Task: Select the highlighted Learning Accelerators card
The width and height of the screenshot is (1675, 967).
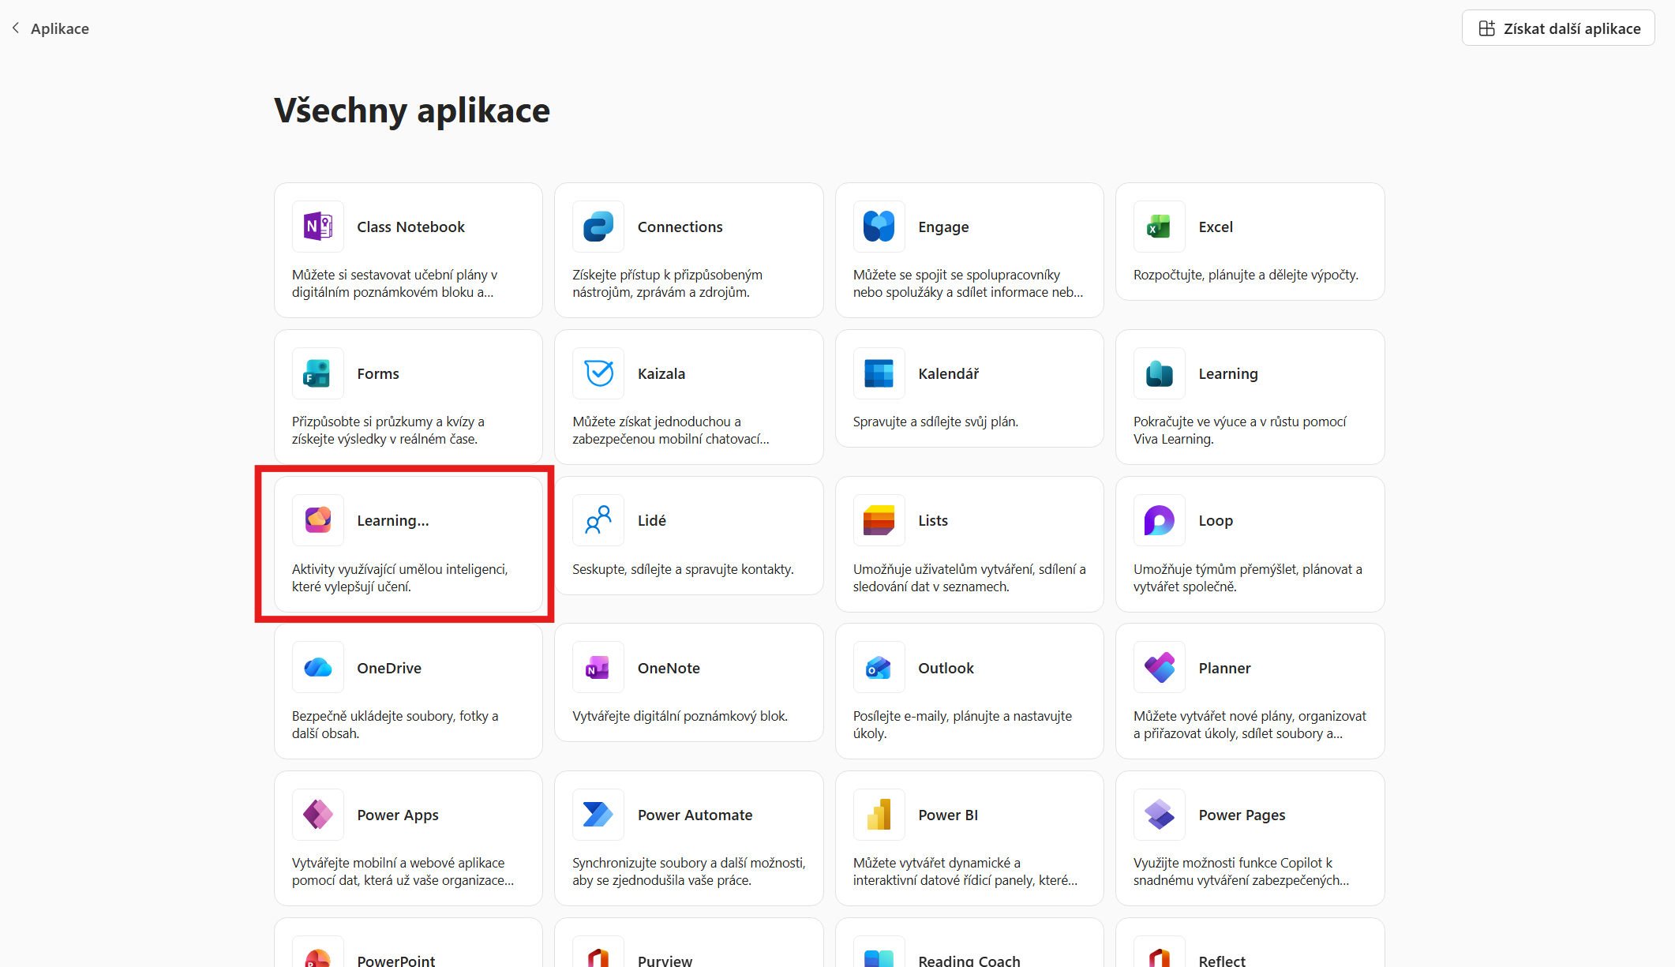Action: [407, 544]
